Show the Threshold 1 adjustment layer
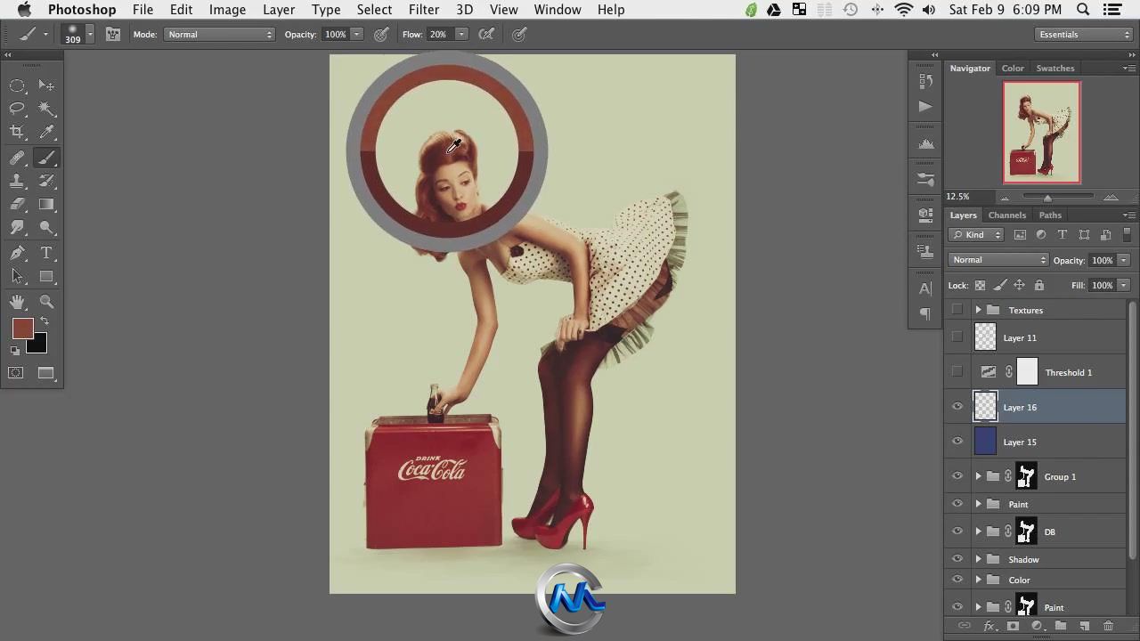 (x=957, y=372)
